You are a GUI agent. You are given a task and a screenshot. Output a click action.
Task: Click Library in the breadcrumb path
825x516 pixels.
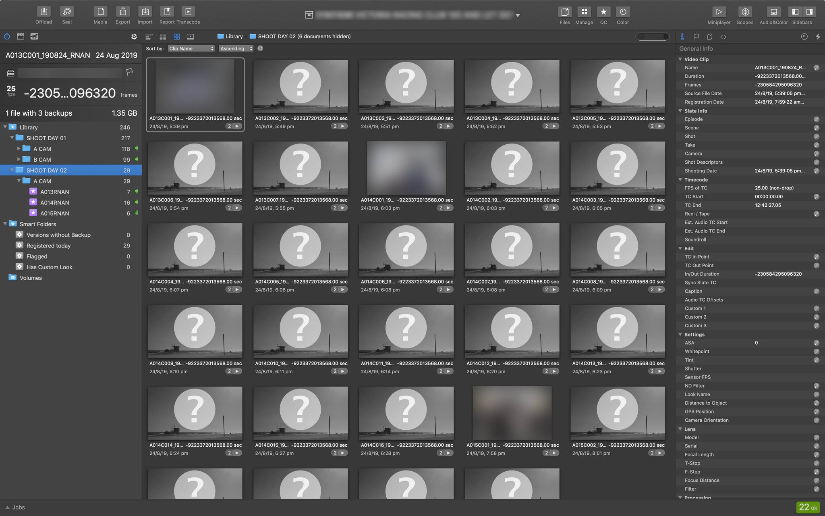(x=234, y=36)
